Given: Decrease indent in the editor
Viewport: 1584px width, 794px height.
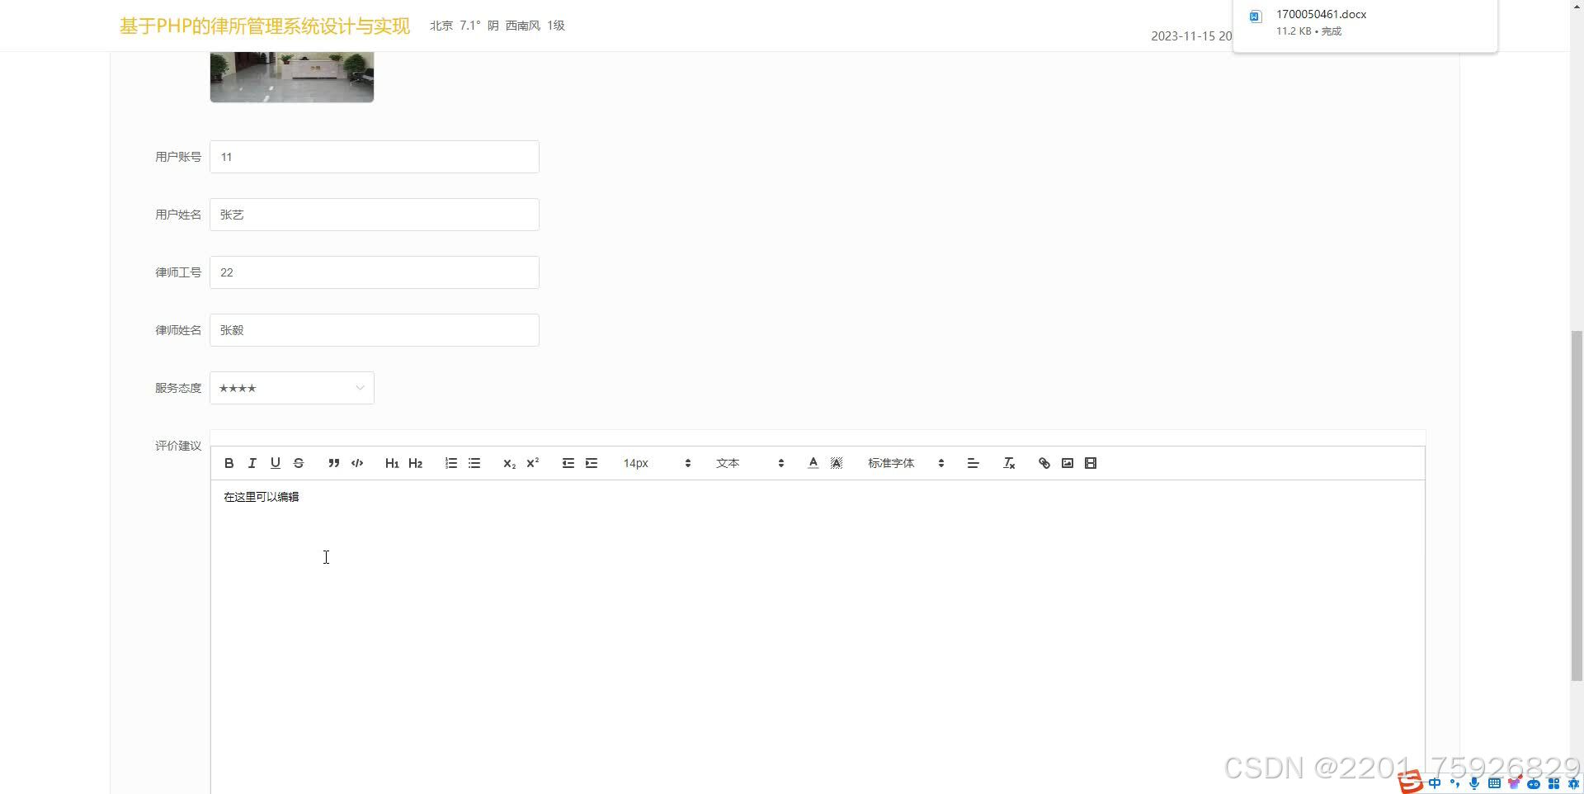Looking at the screenshot, I should (568, 463).
